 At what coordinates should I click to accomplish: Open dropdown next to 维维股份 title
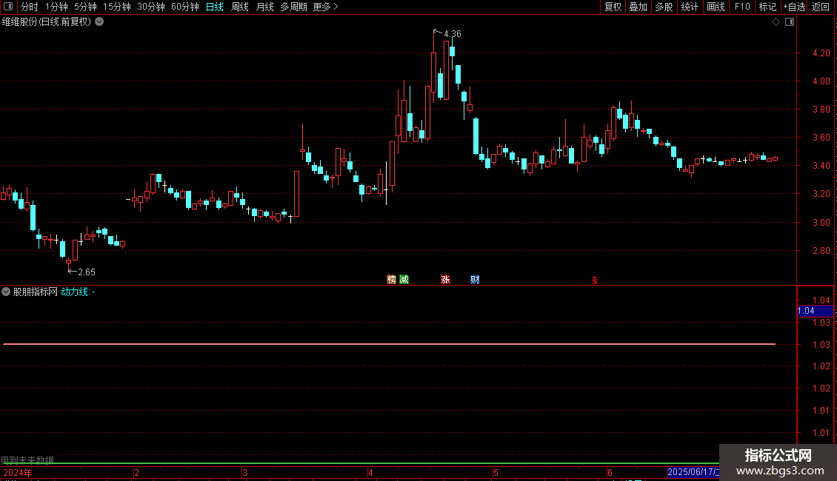pyautogui.click(x=99, y=22)
